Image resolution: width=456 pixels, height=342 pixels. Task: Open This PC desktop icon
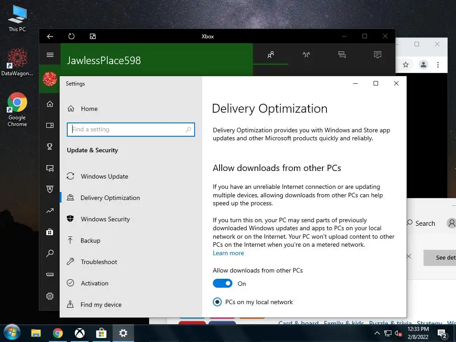coord(17,18)
